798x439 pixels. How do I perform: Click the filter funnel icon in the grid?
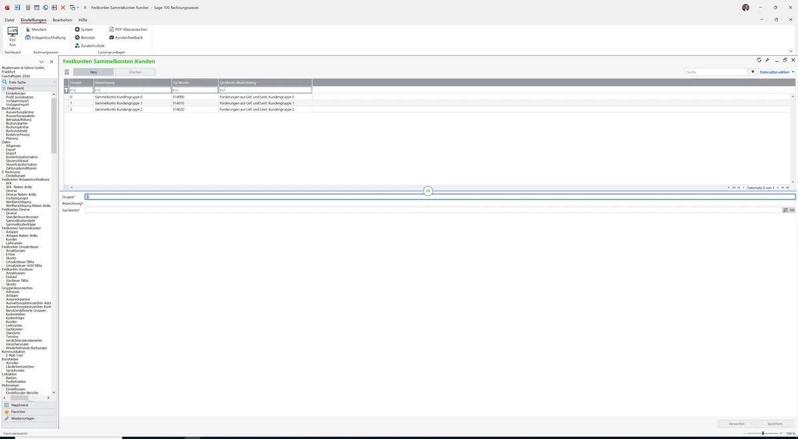point(66,89)
